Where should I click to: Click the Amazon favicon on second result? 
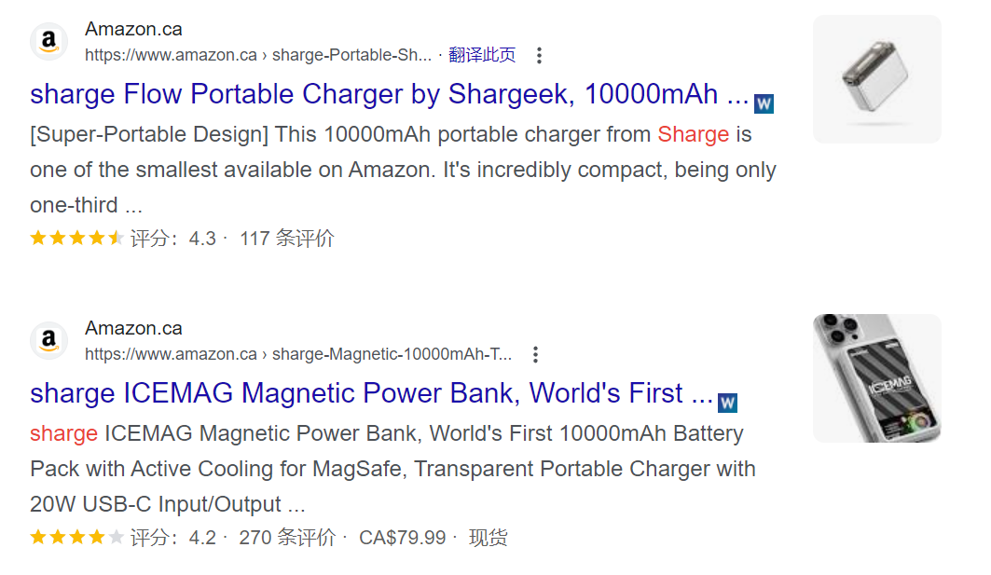(x=48, y=341)
